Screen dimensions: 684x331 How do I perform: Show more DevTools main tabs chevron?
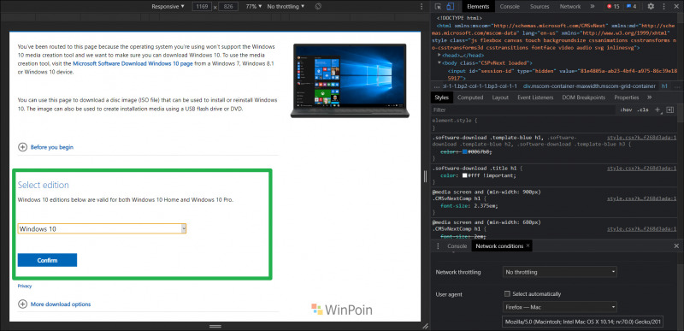[592, 7]
